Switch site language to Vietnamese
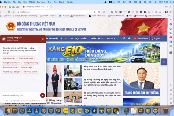Image resolution: width=174 pixels, height=116 pixels. 140,39
